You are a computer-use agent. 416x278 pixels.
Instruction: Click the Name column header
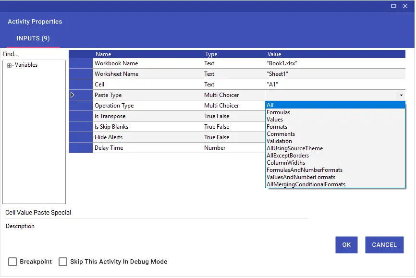coord(103,54)
